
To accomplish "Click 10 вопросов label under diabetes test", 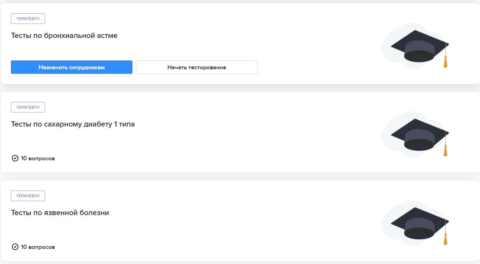I will click(38, 159).
